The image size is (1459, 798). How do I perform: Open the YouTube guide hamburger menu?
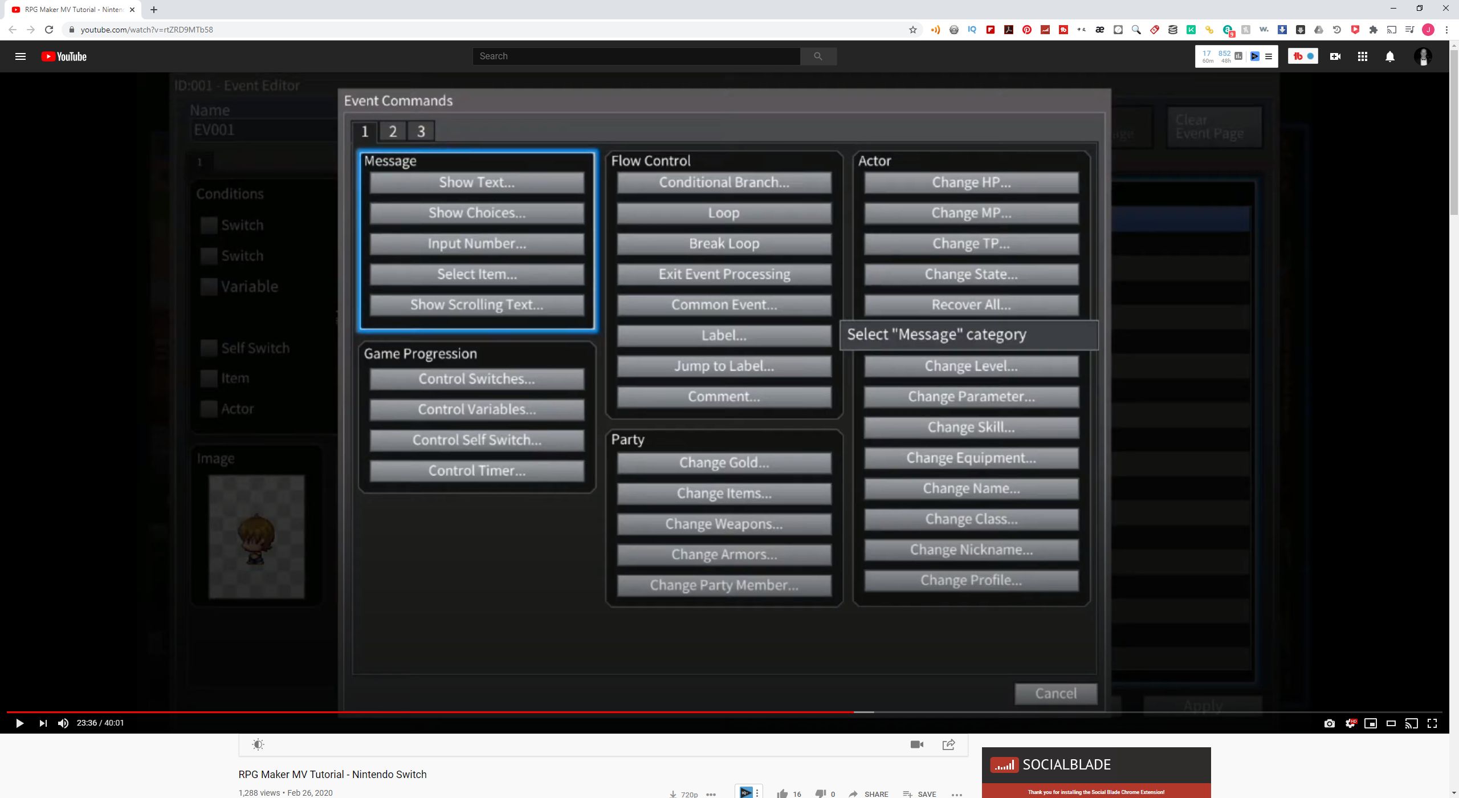click(21, 56)
